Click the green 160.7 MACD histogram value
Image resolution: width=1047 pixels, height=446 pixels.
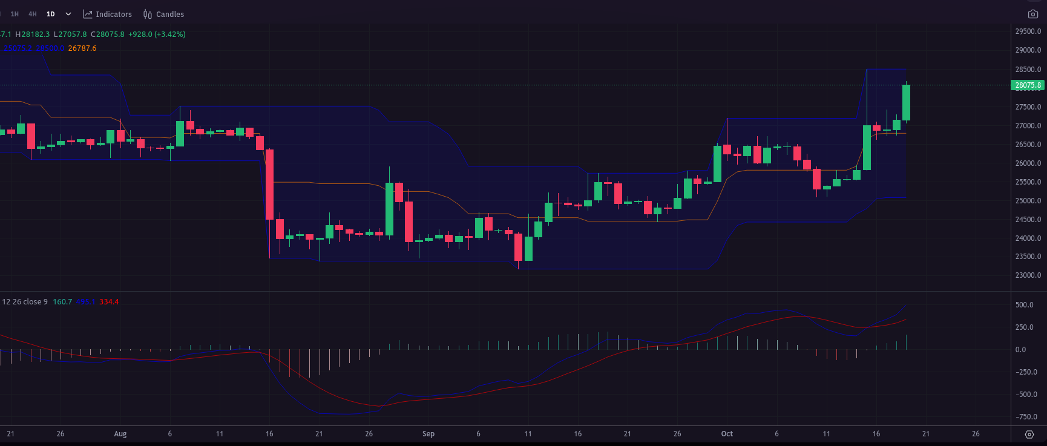62,302
